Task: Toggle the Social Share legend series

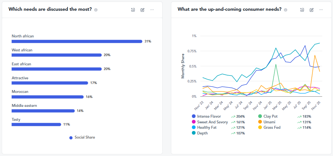Action: (x=82, y=138)
